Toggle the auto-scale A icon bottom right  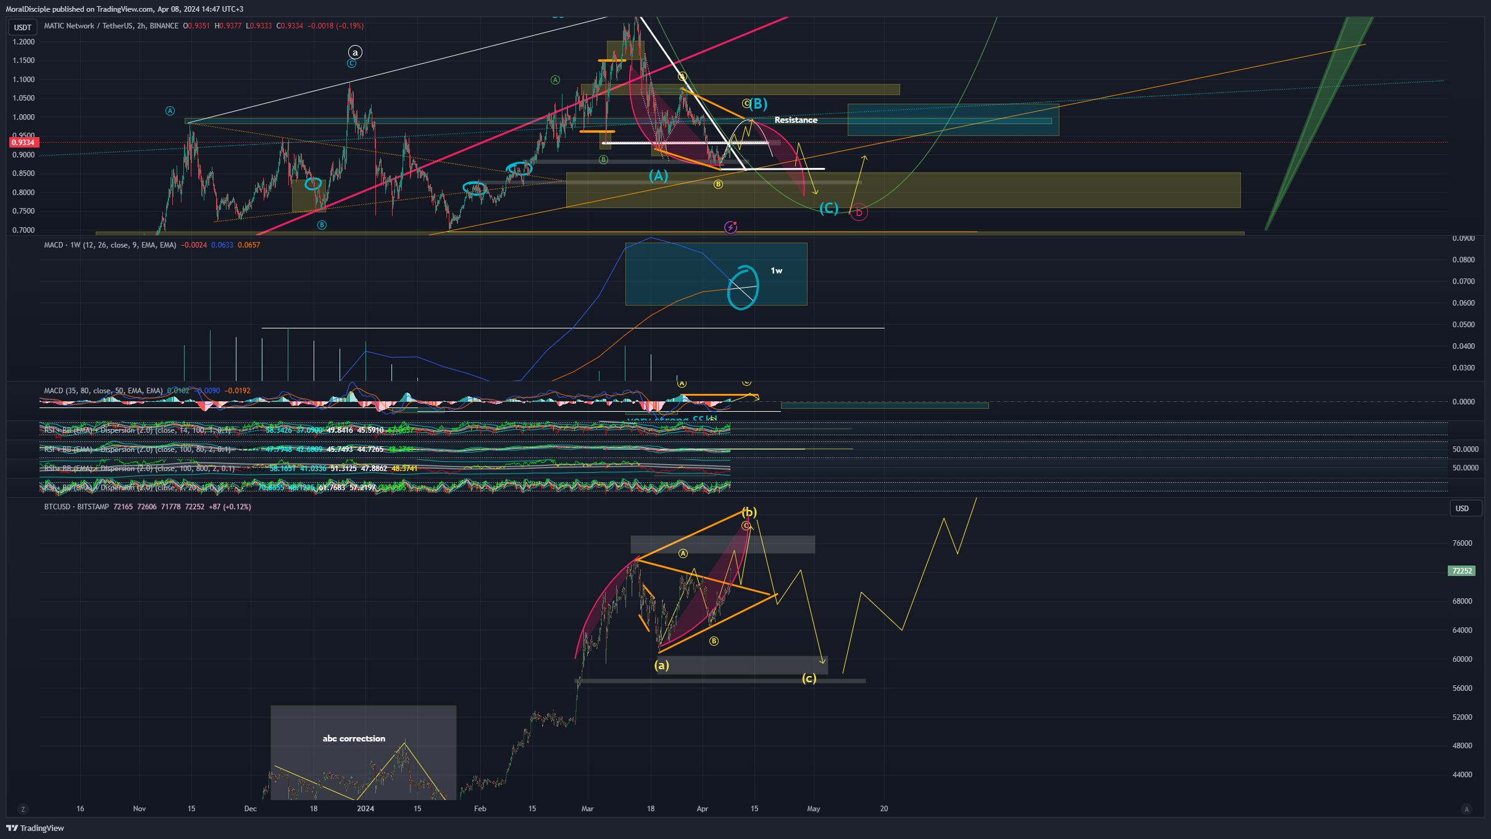pos(1467,809)
